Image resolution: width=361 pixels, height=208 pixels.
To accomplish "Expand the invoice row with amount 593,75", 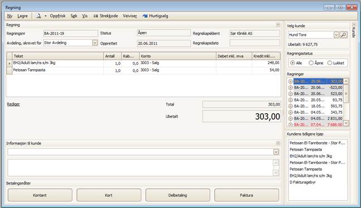I will (291, 107).
